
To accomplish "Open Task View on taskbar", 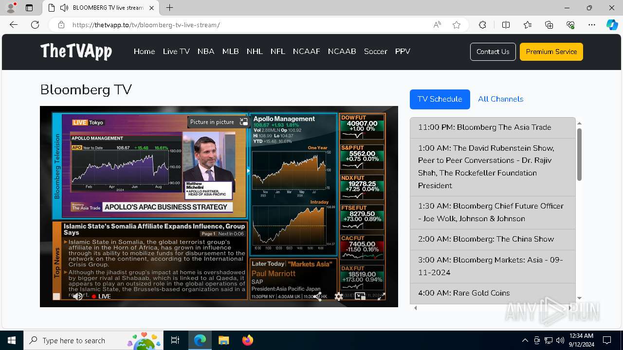I will 175,340.
